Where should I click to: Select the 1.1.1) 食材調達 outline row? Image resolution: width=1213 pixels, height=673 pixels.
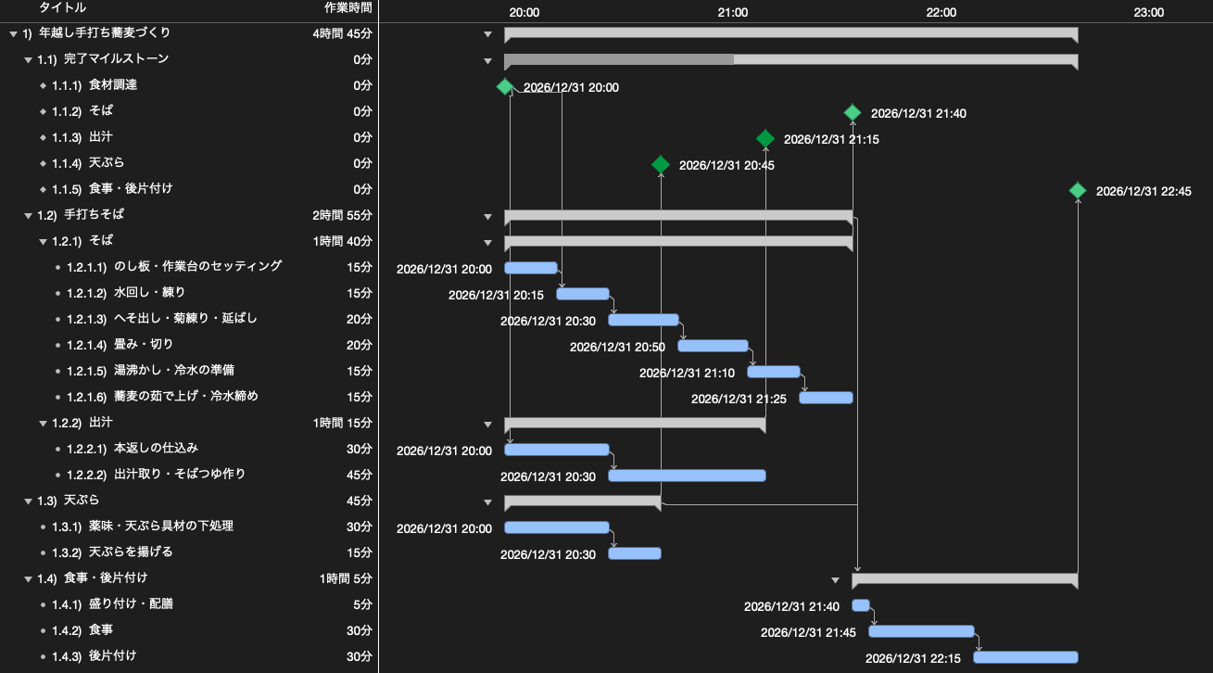point(189,85)
